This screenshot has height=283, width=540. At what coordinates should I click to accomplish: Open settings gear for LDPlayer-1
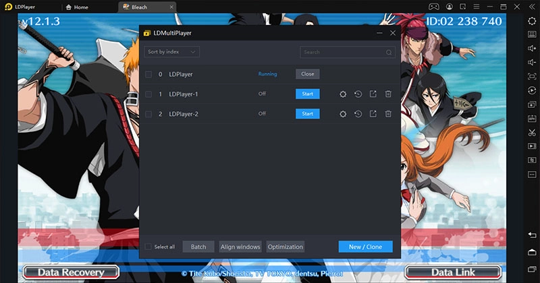(343, 94)
